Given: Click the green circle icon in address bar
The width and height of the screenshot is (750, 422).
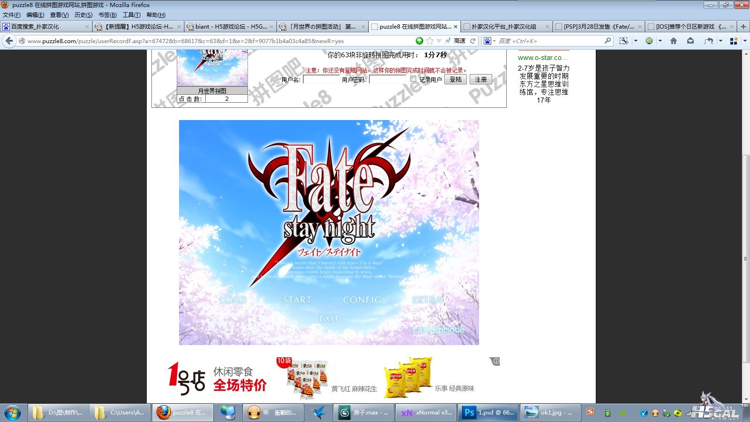Looking at the screenshot, I should 420,41.
